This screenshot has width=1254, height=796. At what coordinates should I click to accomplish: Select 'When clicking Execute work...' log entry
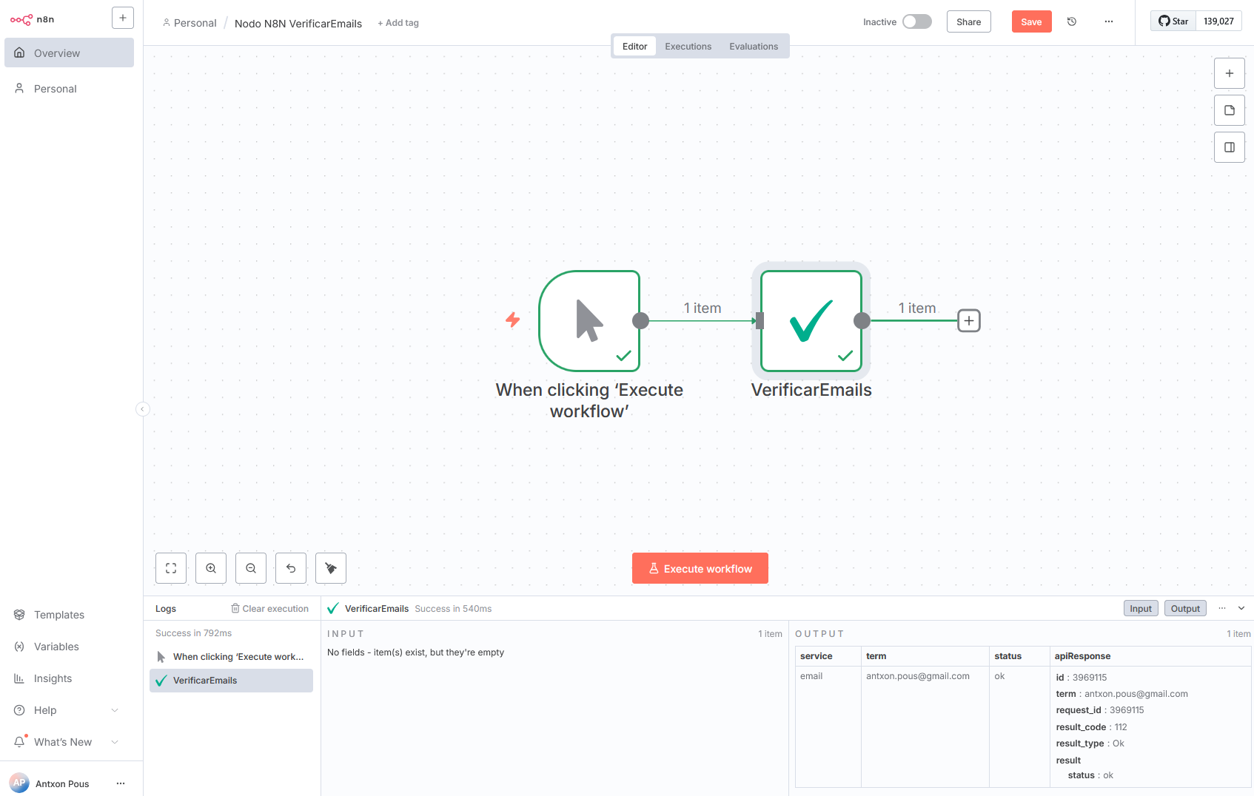pos(231,657)
